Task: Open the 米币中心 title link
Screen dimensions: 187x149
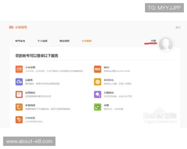Action: pos(109,80)
